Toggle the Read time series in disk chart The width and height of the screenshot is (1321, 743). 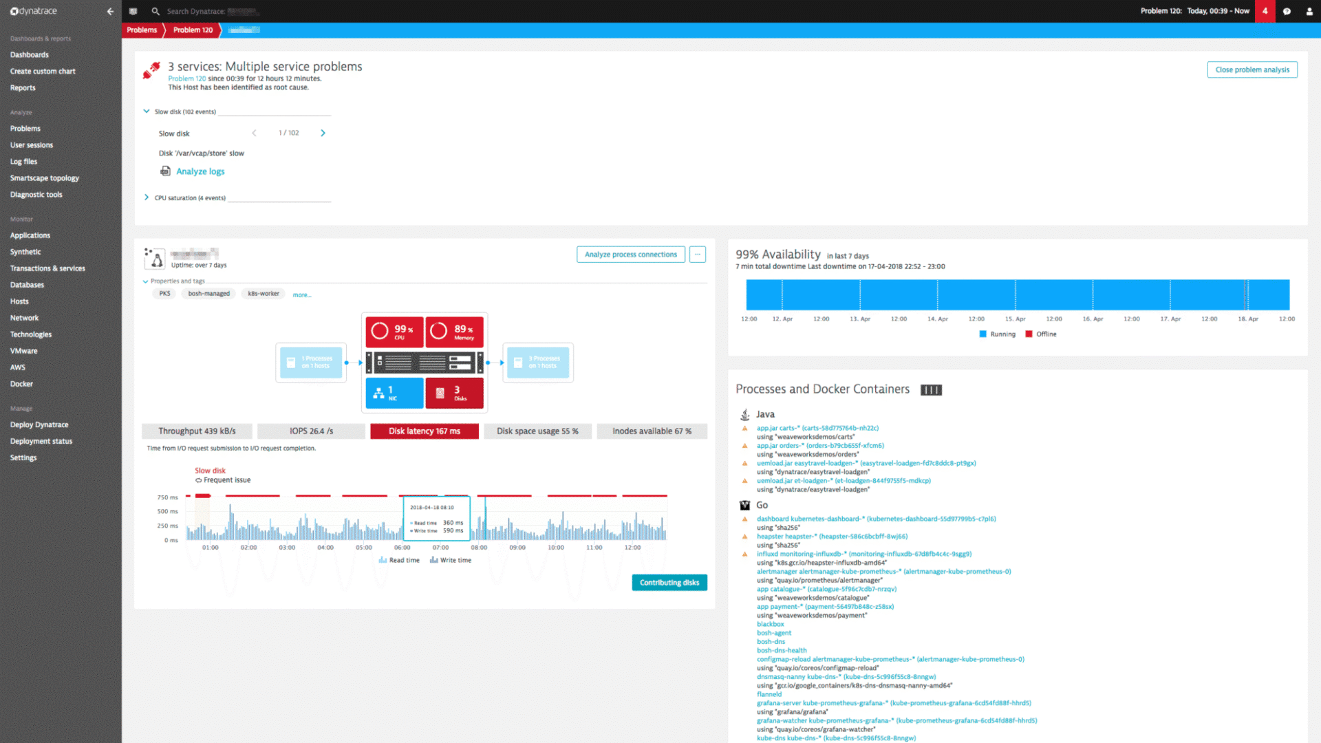(399, 560)
